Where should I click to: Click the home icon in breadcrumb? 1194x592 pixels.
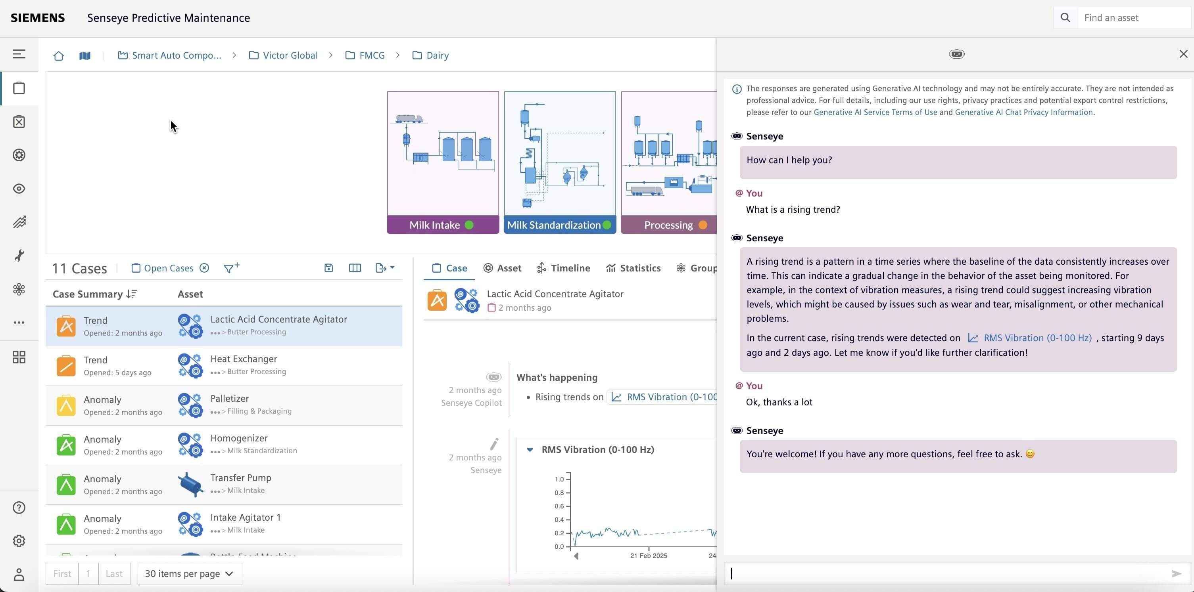pos(58,55)
